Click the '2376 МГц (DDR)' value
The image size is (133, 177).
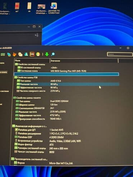coord(58,112)
